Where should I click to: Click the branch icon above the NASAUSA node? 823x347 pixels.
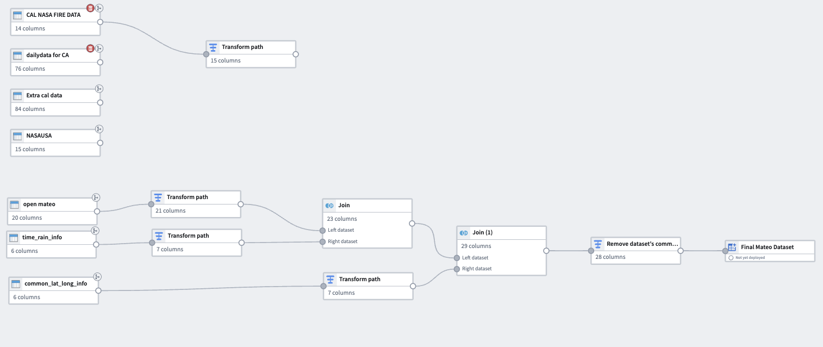[x=99, y=129]
